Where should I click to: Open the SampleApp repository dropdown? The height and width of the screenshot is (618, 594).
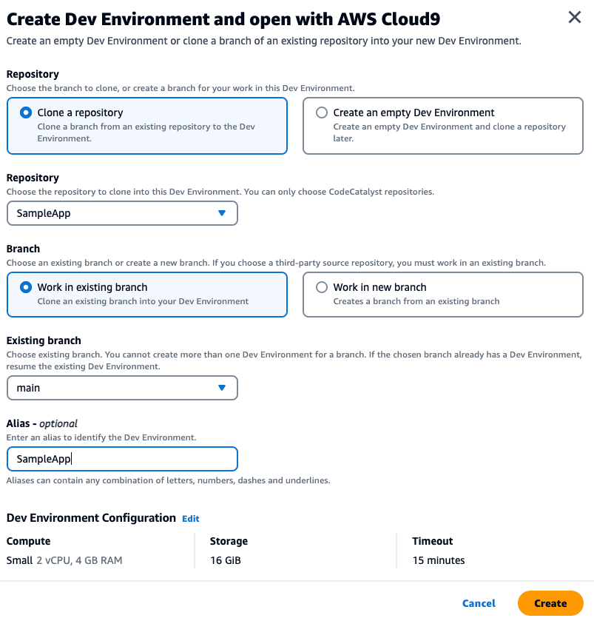(122, 213)
